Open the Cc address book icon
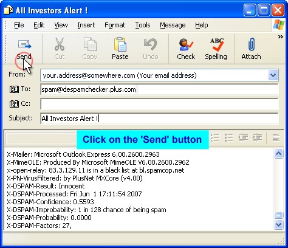This screenshot has height=248, width=288. click(x=14, y=104)
